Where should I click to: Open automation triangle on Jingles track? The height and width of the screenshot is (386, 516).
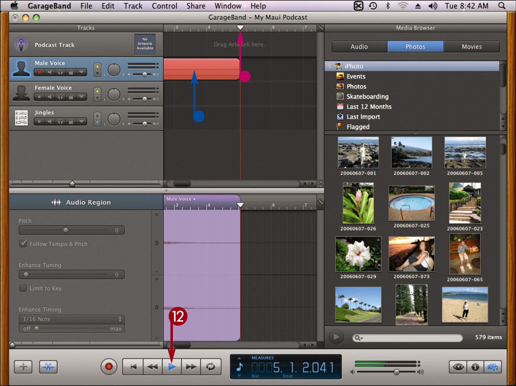tap(81, 122)
